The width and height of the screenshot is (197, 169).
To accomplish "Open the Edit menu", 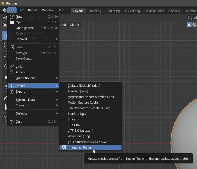I will tap(21, 10).
